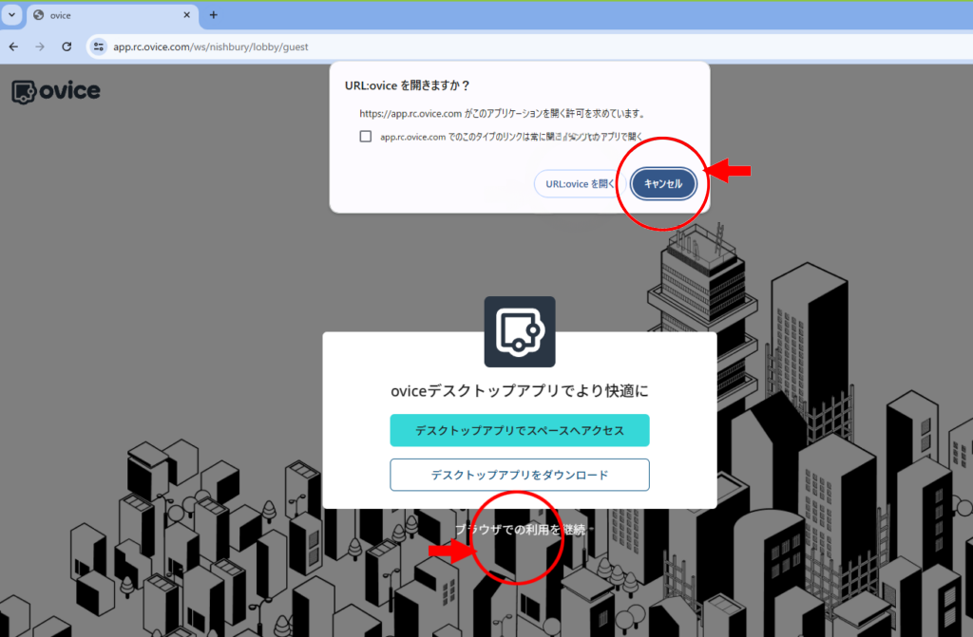Screen dimensions: 973x637
Task: Click the ovice logo in the page header
Action: click(x=56, y=91)
